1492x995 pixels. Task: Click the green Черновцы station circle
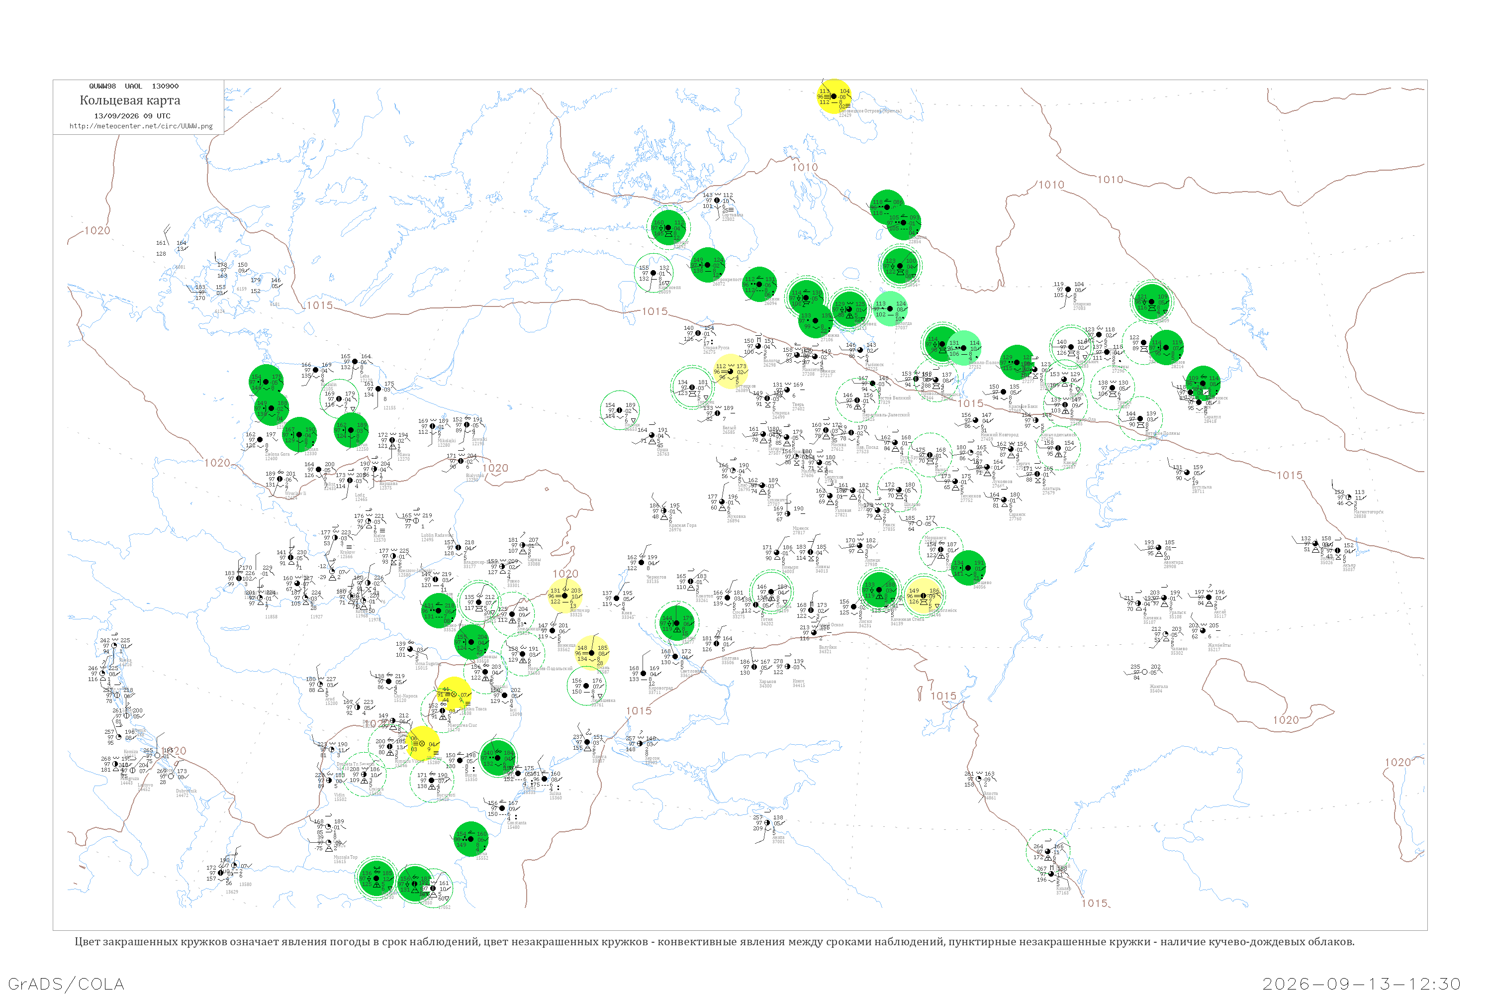click(471, 642)
